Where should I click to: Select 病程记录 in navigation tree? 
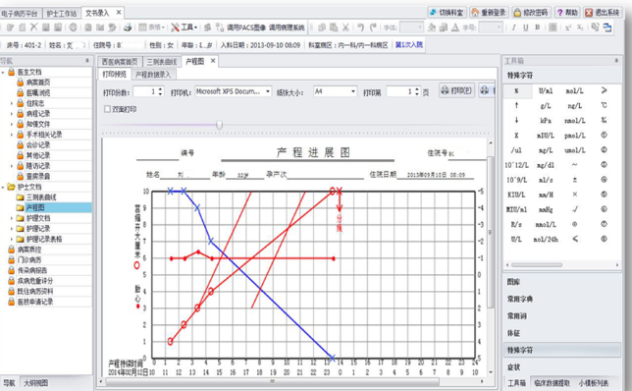[x=38, y=114]
